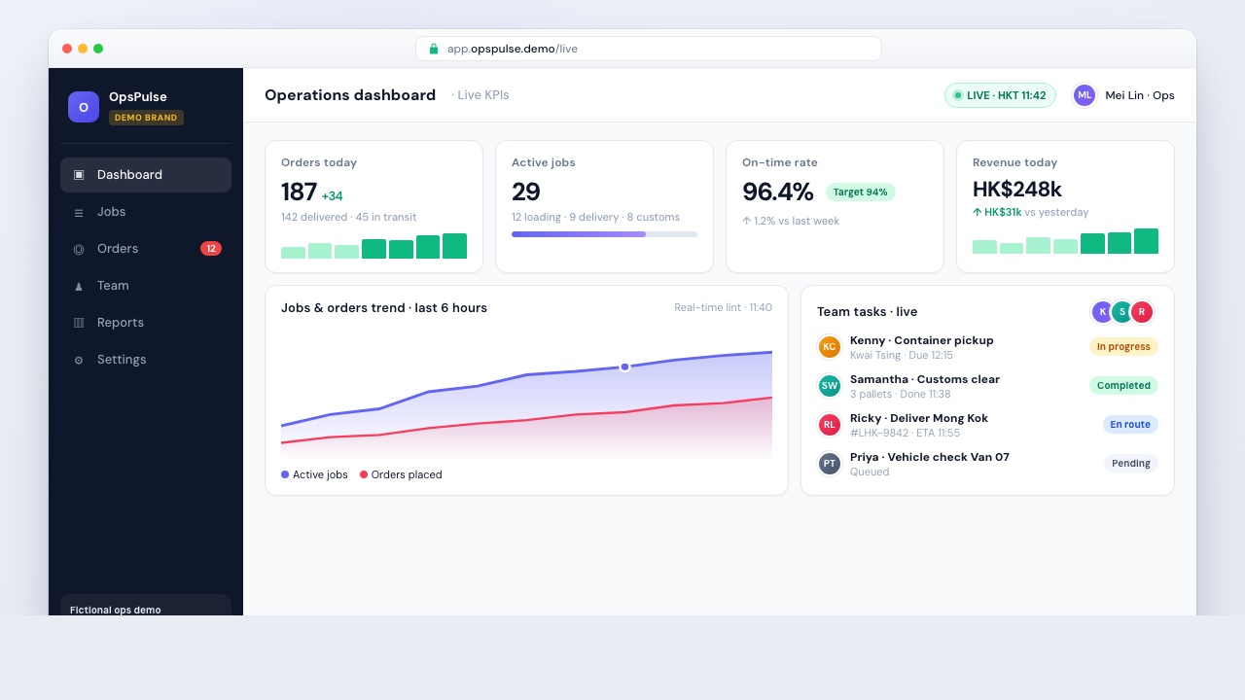The width and height of the screenshot is (1245, 700).
Task: Click the R avatar in Team tasks
Action: coord(1142,312)
